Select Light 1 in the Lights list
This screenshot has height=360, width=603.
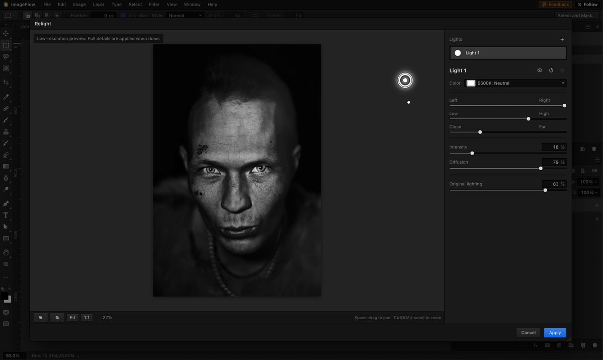[507, 53]
